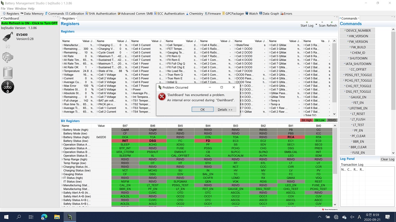Screen dimensions: 396x222
Task: Click the current gauge dial showing -2000
Action: coord(7,87)
